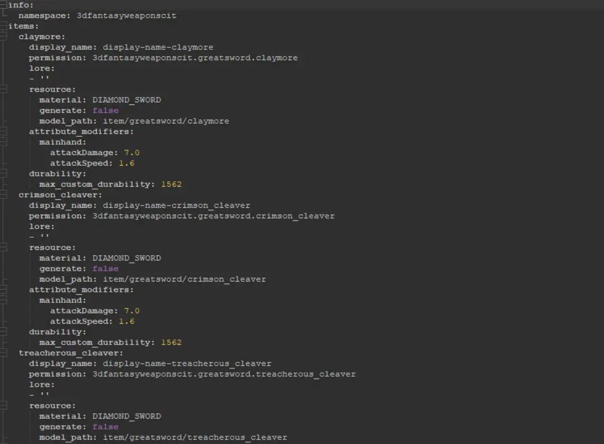Image resolution: width=604 pixels, height=444 pixels.
Task: Collapse the info block fold marker
Action: click(3, 5)
